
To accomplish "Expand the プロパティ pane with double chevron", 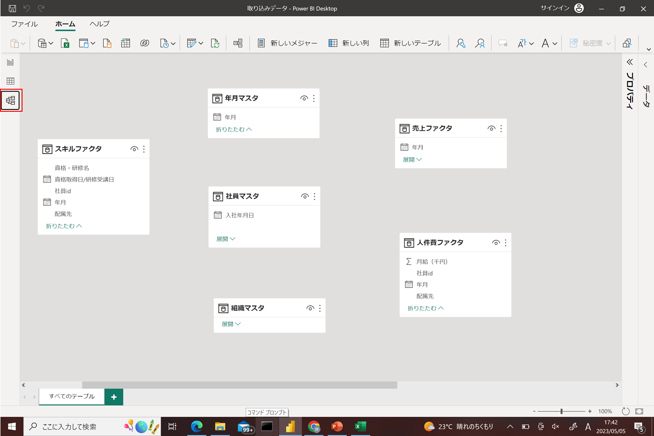I will tap(630, 62).
